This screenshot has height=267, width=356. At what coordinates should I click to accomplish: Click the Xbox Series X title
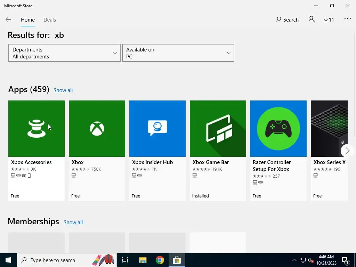tap(330, 162)
